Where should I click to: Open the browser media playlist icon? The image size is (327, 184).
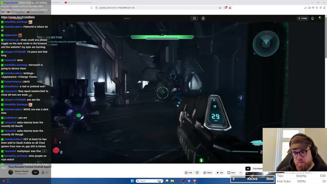pos(305,8)
